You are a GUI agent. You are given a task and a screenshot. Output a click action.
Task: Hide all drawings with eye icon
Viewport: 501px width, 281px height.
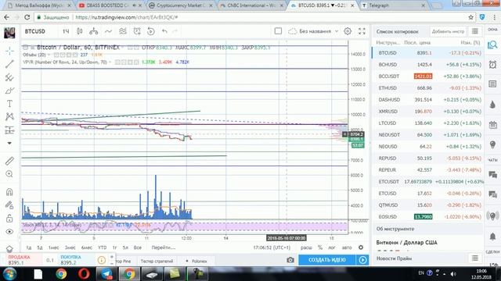click(x=9, y=232)
